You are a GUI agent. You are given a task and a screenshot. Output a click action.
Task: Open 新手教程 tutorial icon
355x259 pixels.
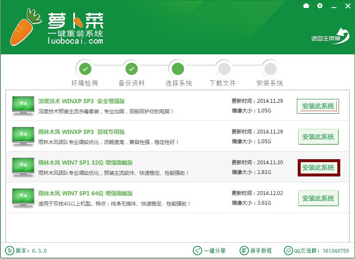tap(244, 251)
